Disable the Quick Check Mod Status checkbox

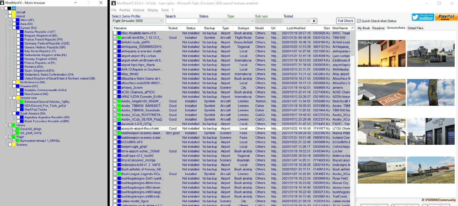tap(359, 21)
